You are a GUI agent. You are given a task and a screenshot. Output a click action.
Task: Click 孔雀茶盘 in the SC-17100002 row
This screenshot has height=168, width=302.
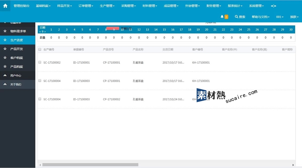pos(138,62)
